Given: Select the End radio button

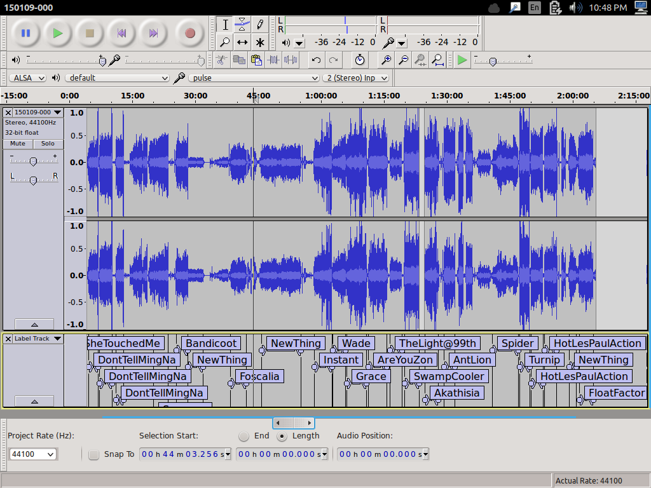Looking at the screenshot, I should pyautogui.click(x=244, y=436).
